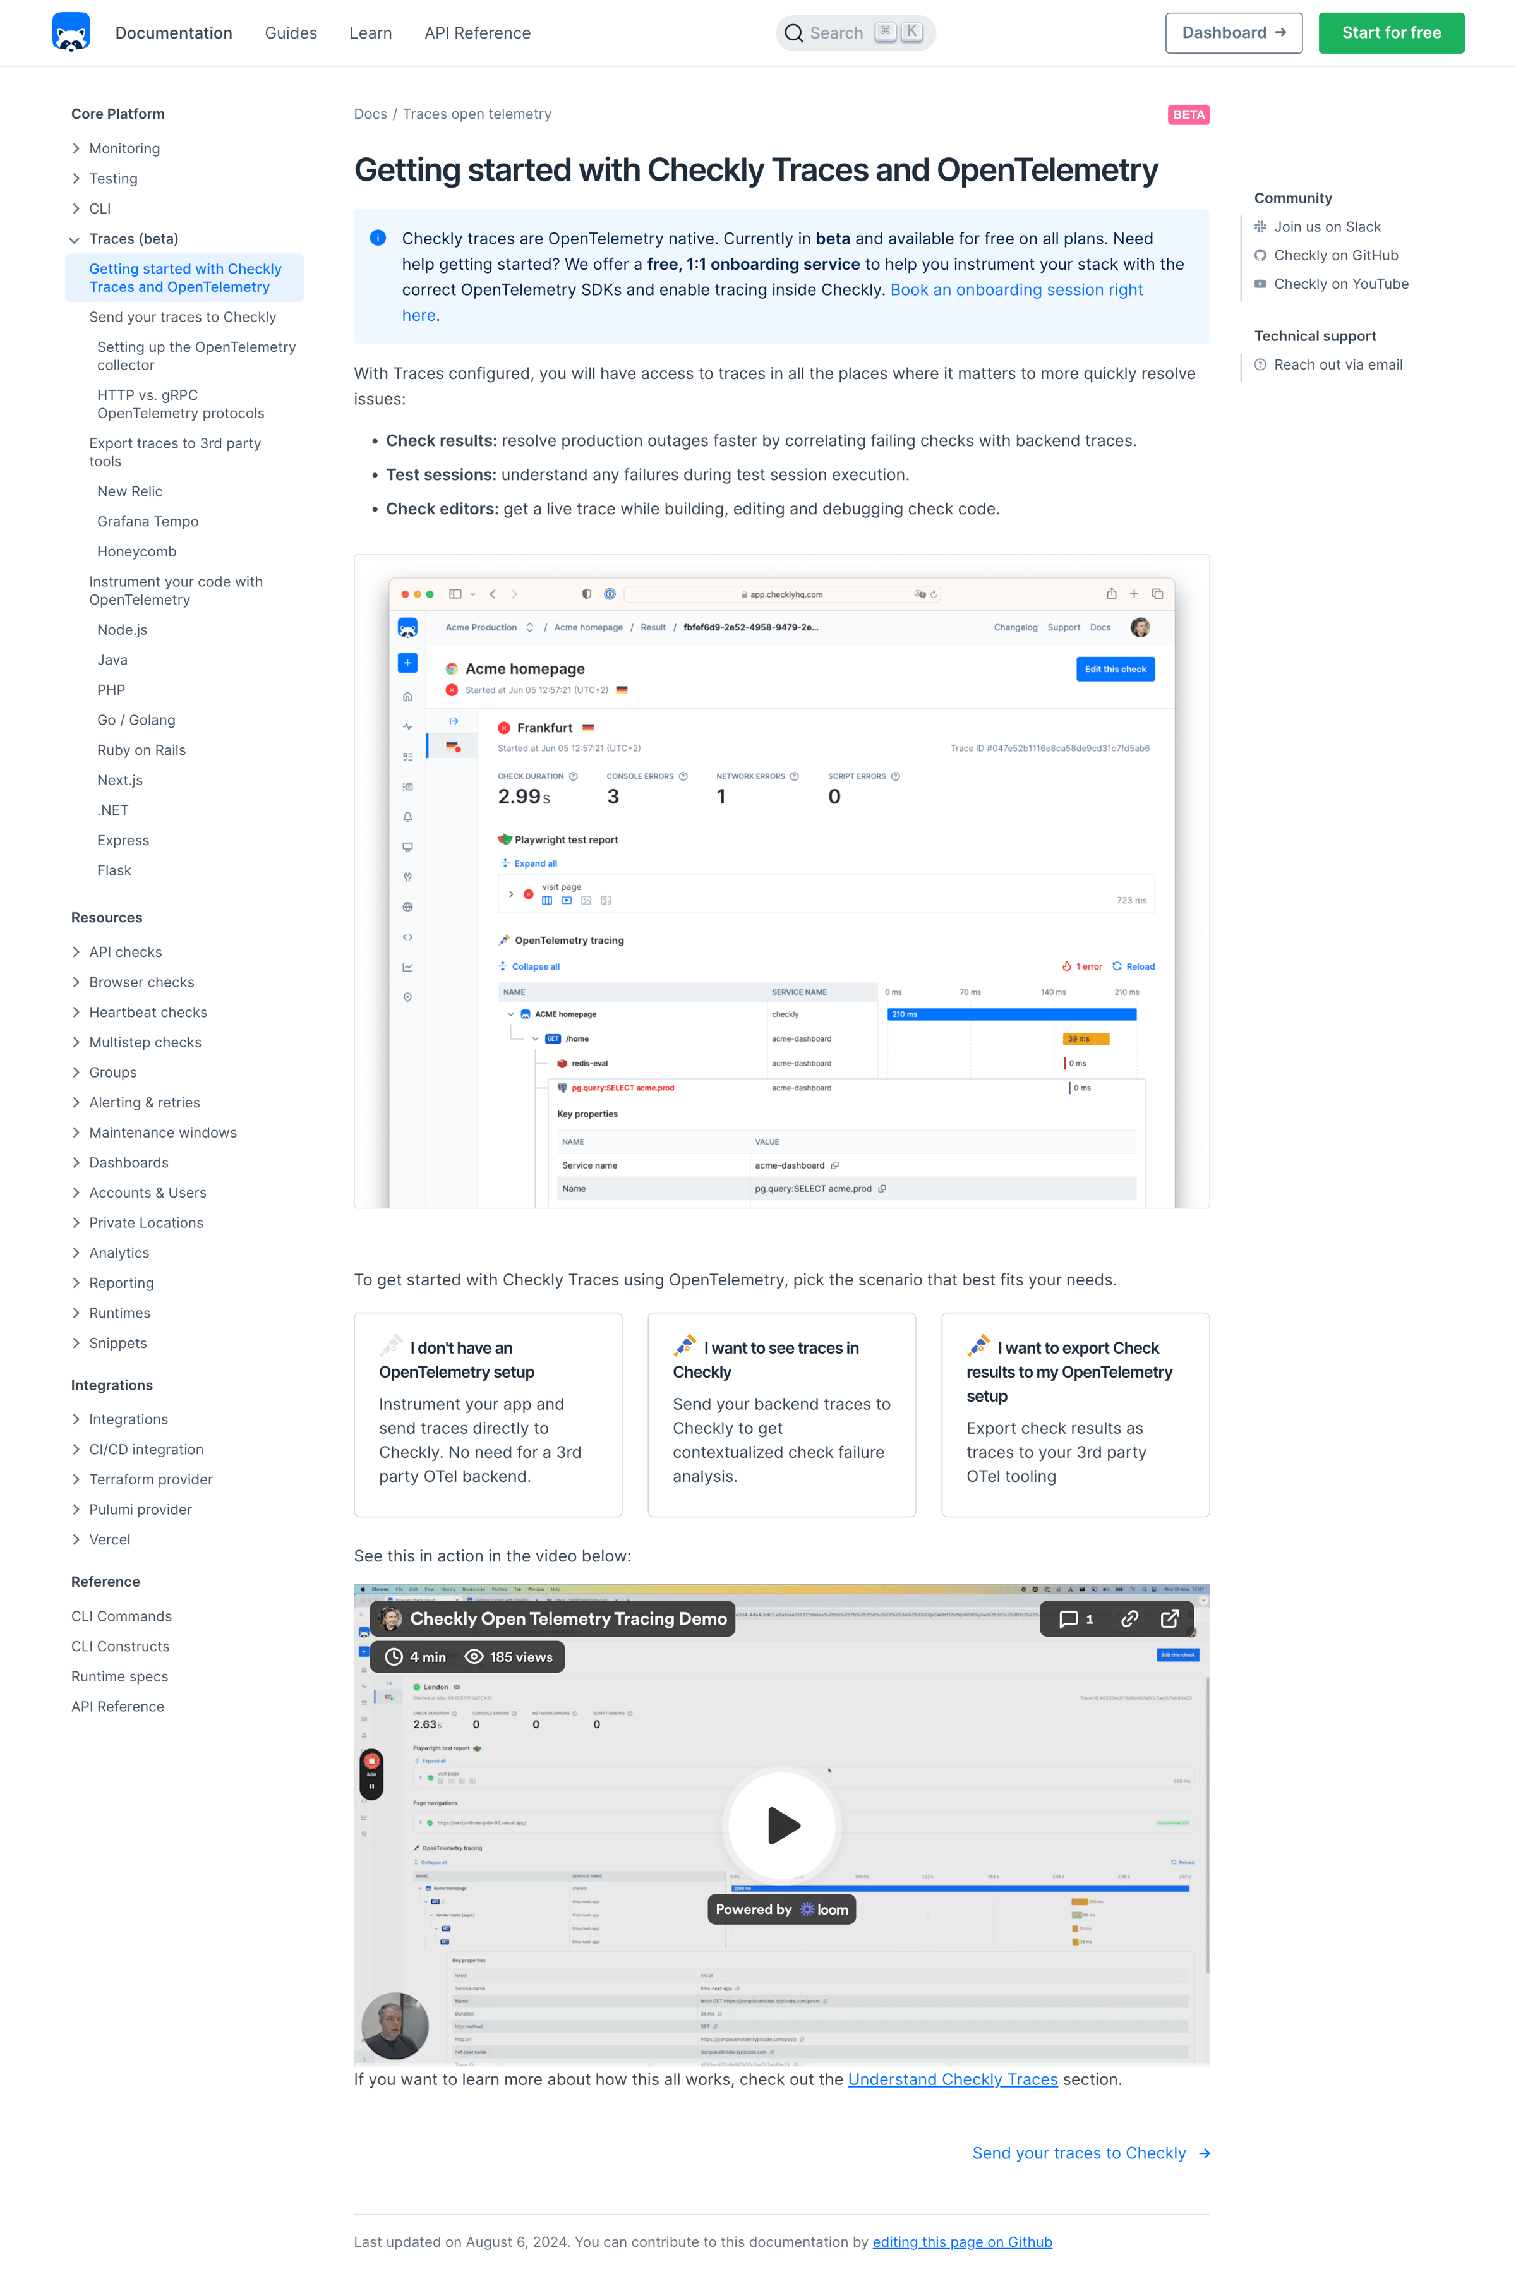Click Book an onboarding session link
Viewport: 1516px width, 2286px height.
(1016, 290)
